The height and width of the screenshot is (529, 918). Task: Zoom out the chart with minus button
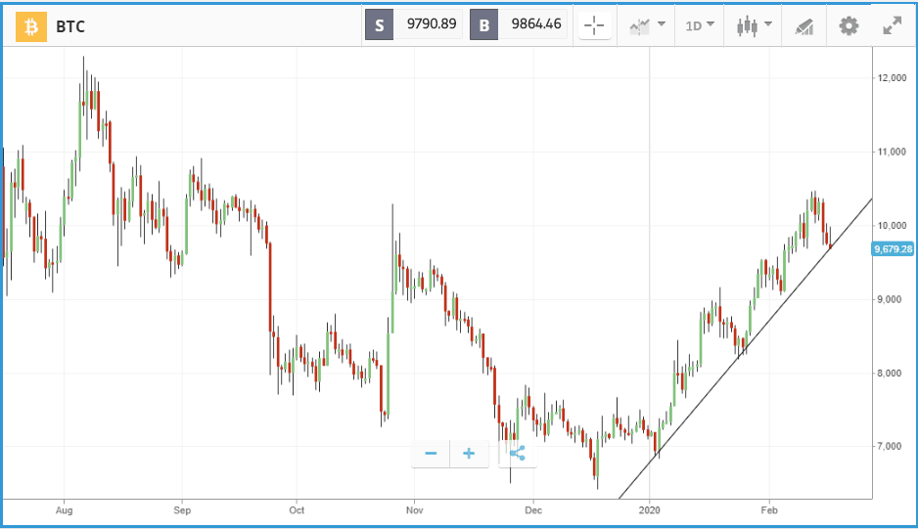[431, 454]
